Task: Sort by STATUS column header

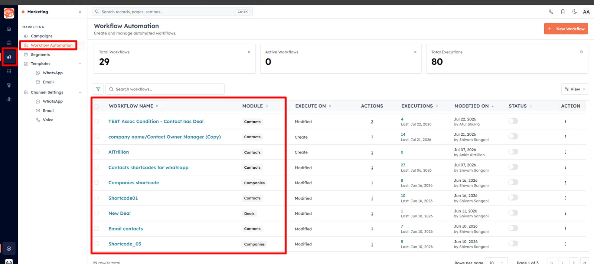Action: tap(520, 106)
